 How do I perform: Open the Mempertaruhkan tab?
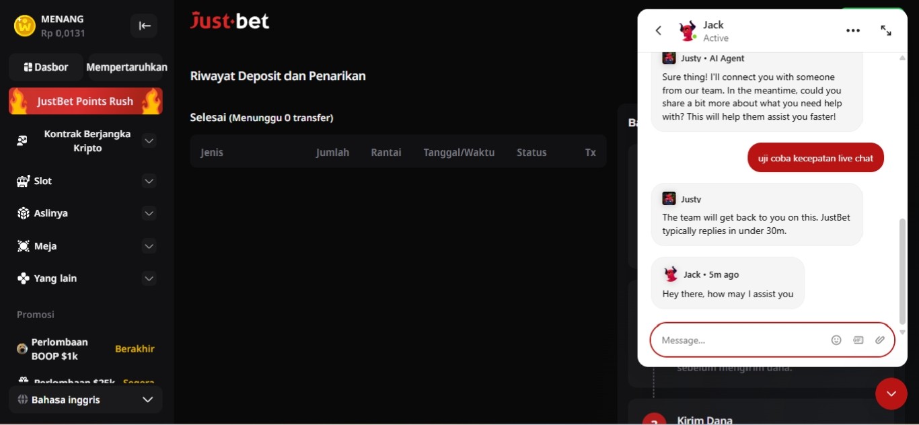click(126, 67)
